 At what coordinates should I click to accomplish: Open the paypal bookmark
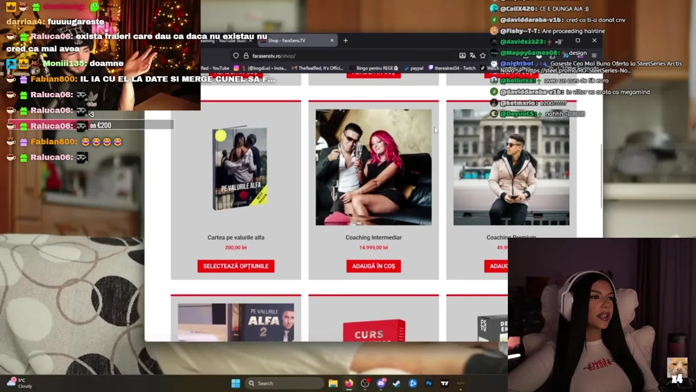click(x=413, y=68)
